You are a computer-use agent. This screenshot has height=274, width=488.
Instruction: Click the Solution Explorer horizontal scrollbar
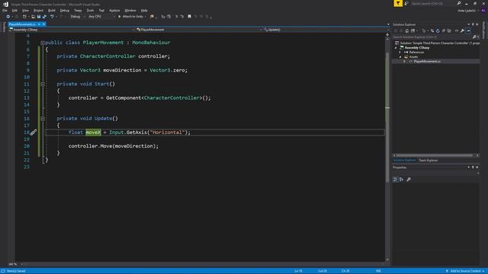pos(435,155)
